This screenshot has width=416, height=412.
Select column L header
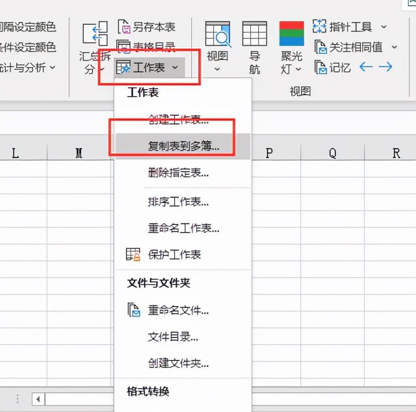(16, 153)
